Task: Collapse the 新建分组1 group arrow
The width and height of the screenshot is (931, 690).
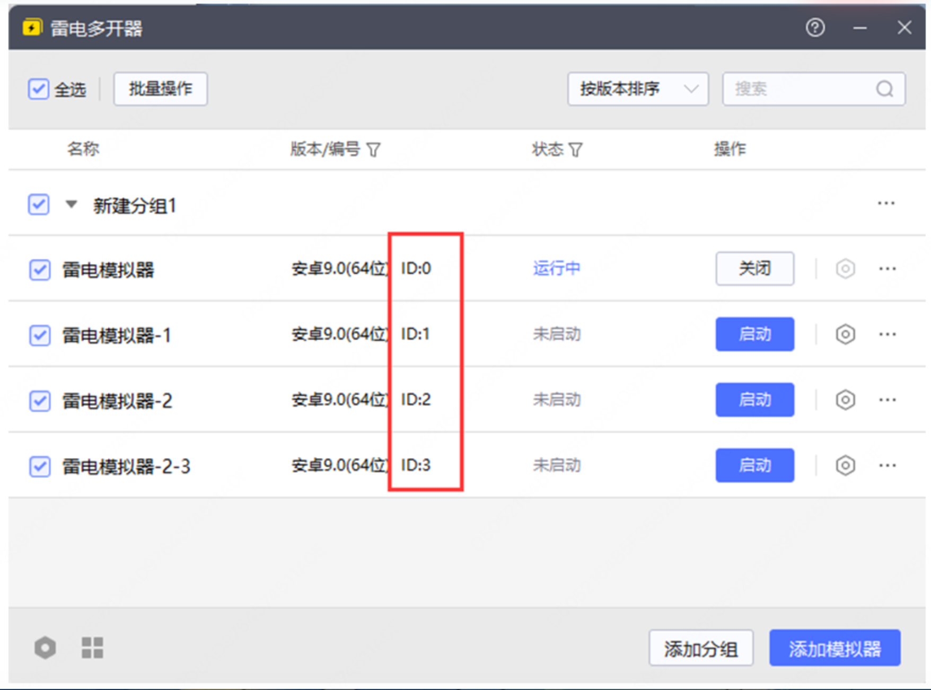Action: (72, 204)
